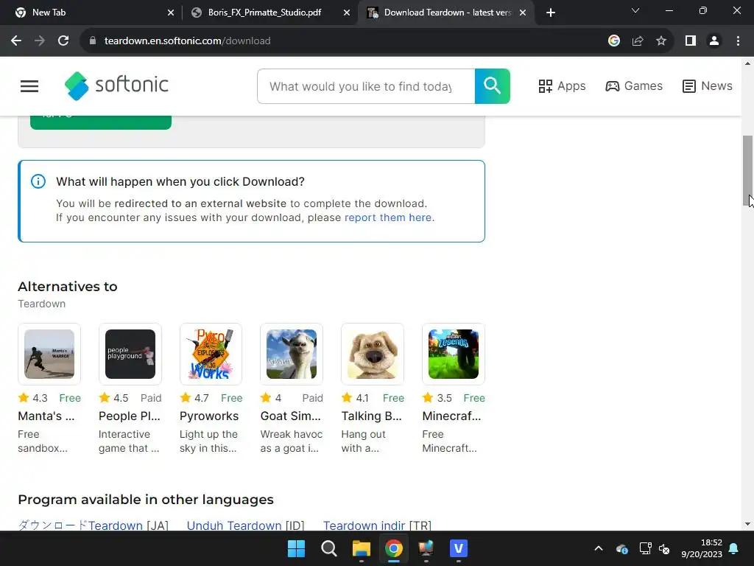Image resolution: width=754 pixels, height=566 pixels.
Task: Click the 'Goat Sim...' title
Action: 290,416
